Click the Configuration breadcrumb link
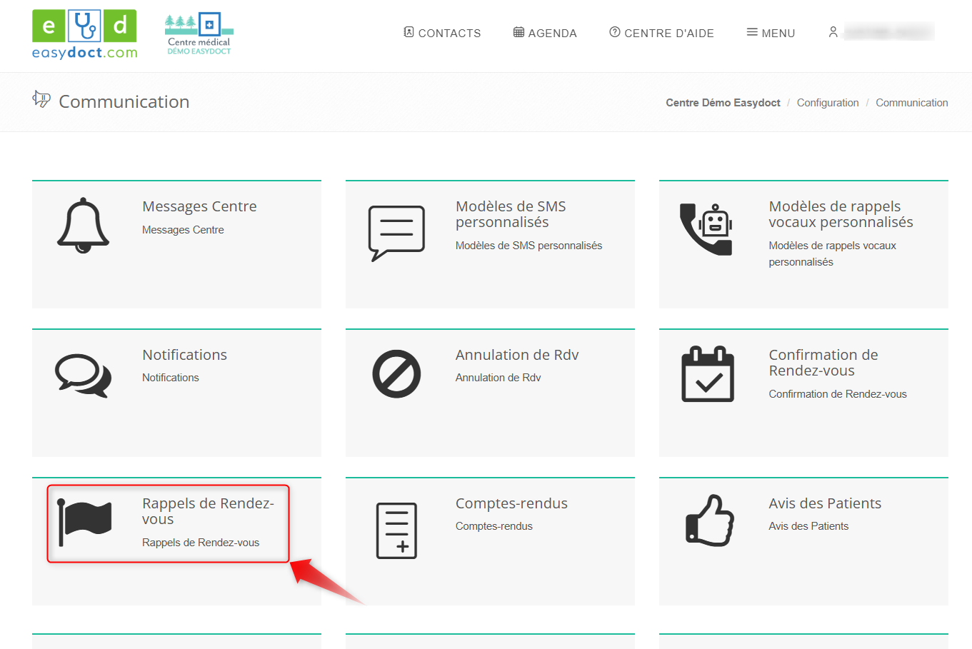972x649 pixels. click(x=828, y=103)
